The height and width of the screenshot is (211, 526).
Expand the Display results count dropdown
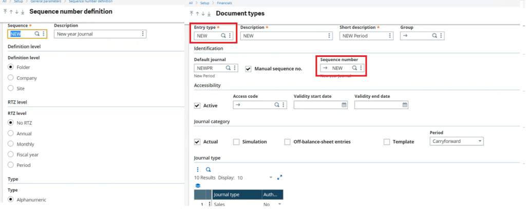271,178
